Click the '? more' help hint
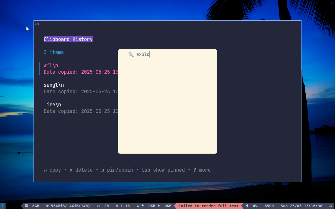The width and height of the screenshot is (335, 209). [202, 170]
